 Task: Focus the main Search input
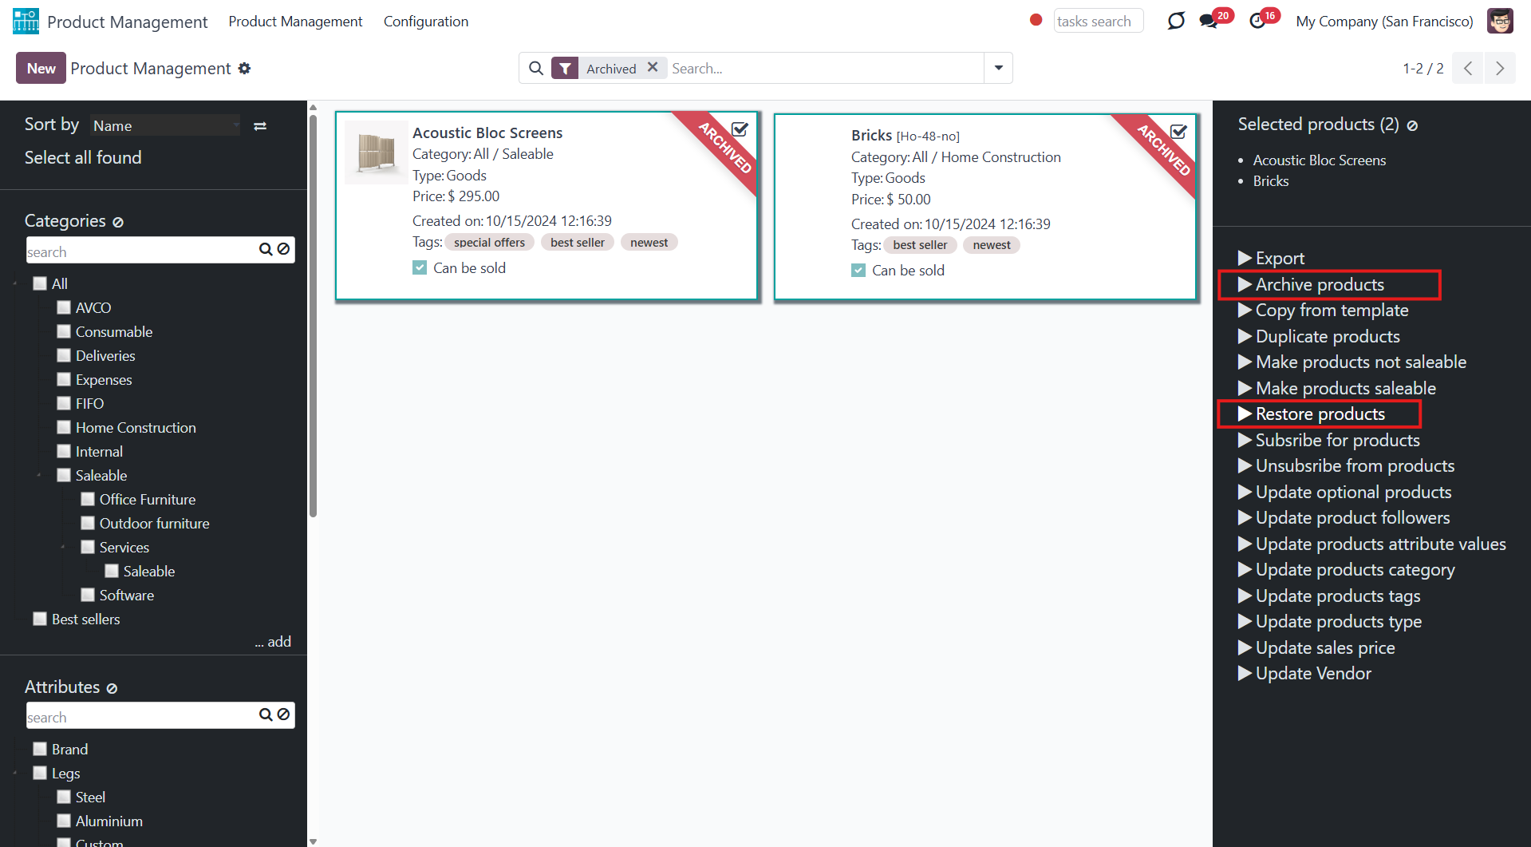tap(826, 68)
